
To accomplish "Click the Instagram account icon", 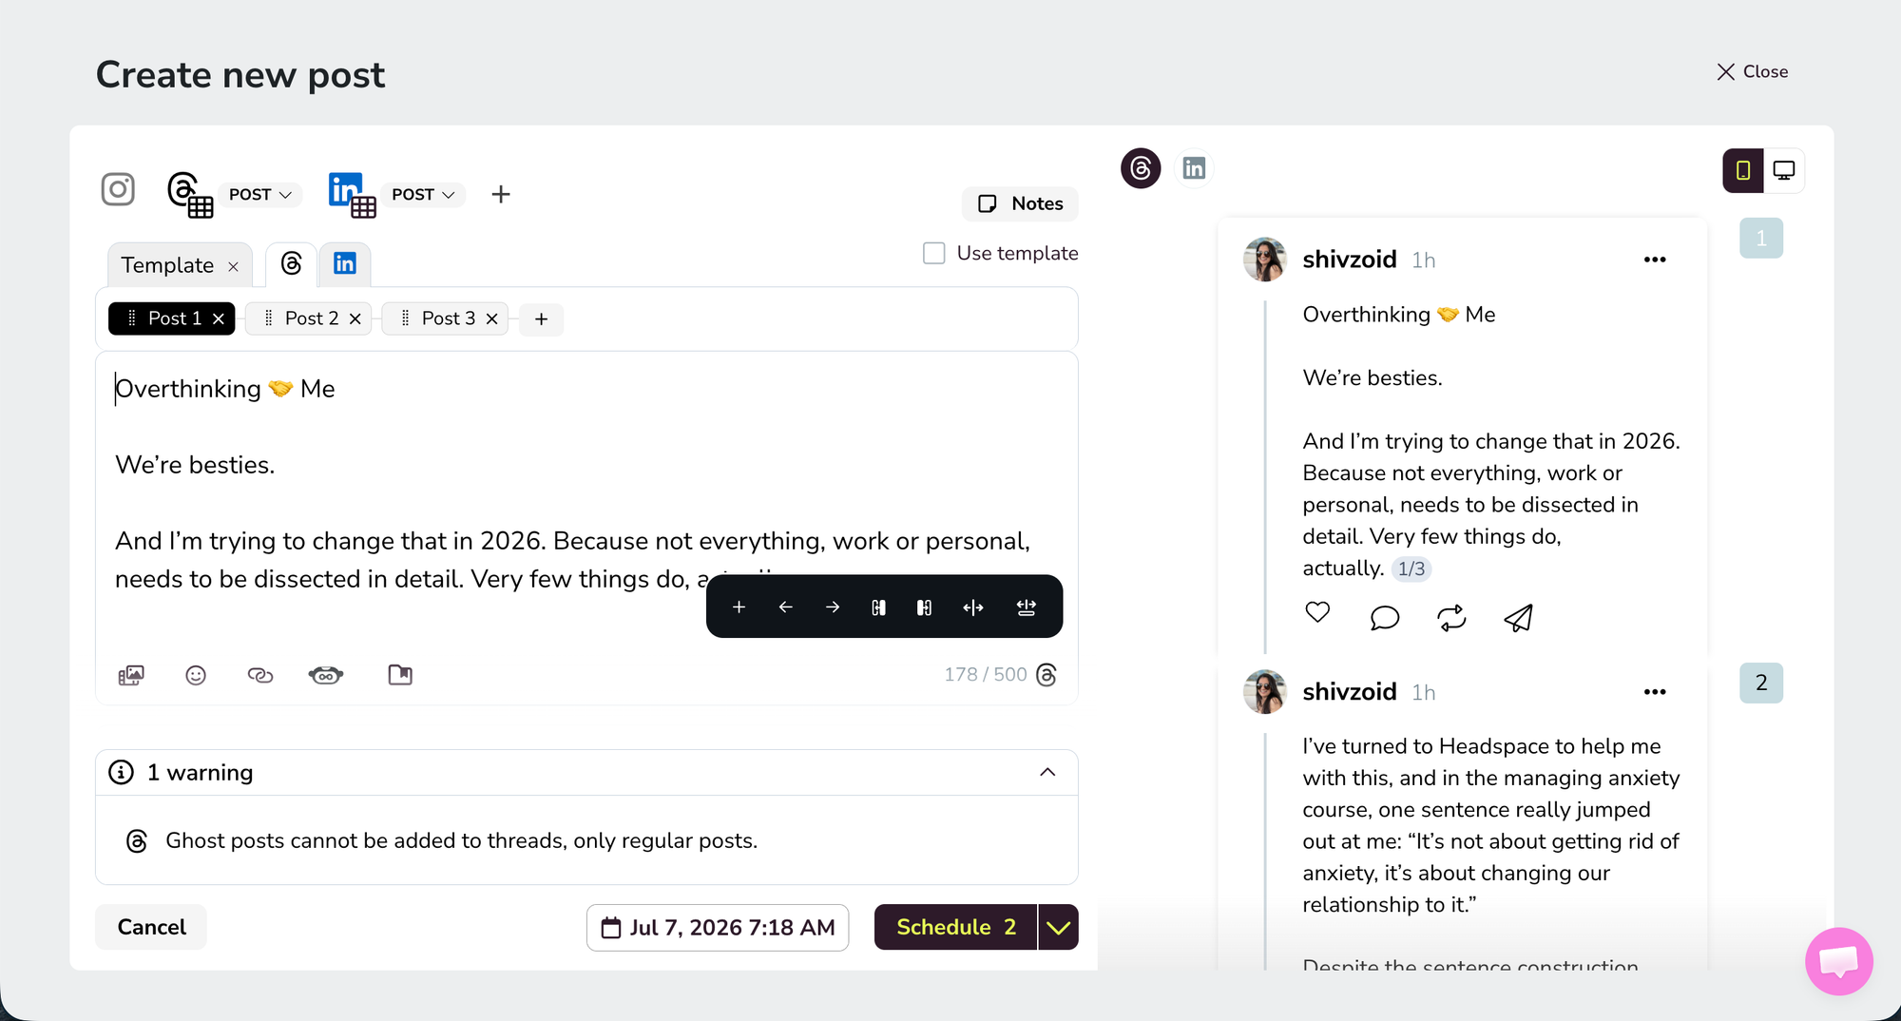I will coord(118,189).
